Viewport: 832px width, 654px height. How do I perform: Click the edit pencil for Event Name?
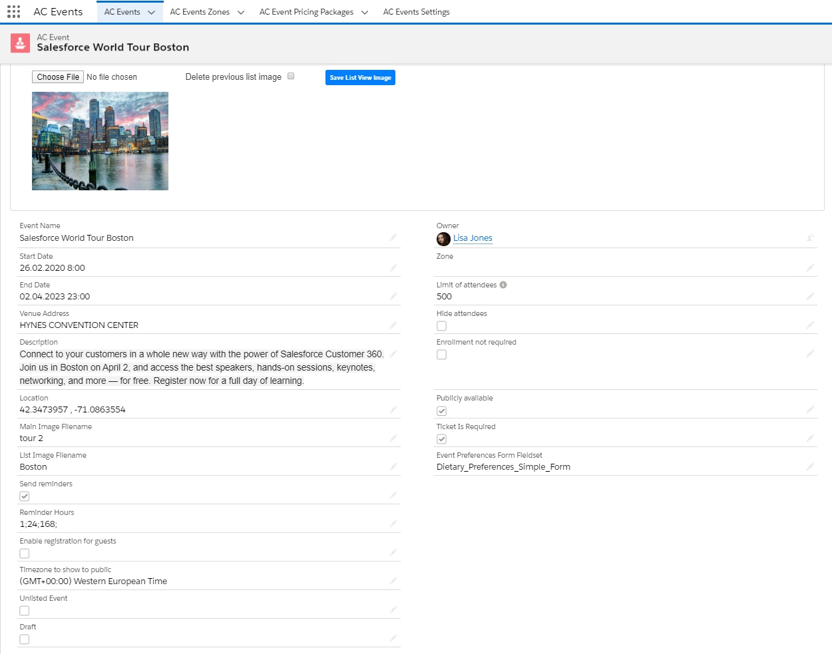coord(393,238)
